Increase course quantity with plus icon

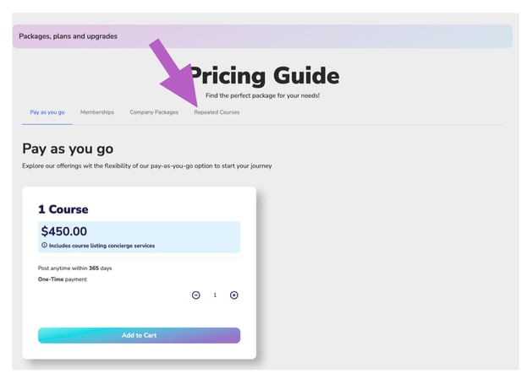pyautogui.click(x=234, y=295)
